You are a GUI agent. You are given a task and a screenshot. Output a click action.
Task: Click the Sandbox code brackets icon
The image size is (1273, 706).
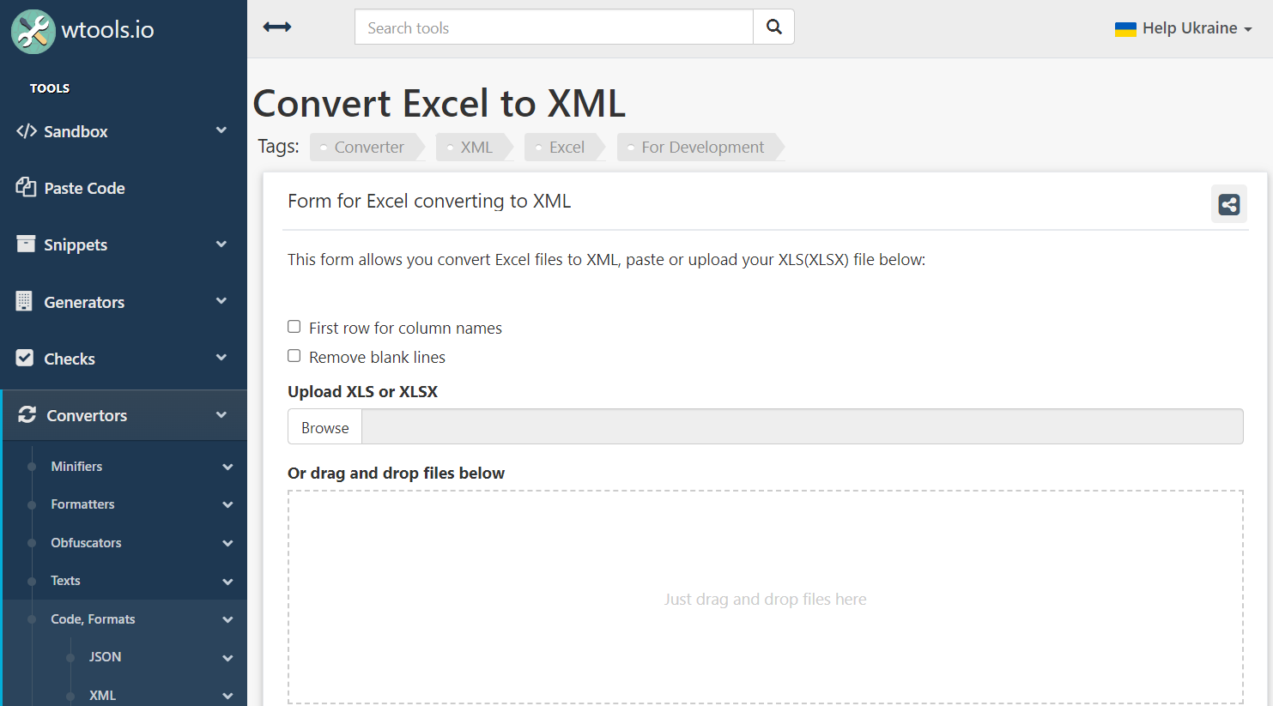click(x=27, y=131)
